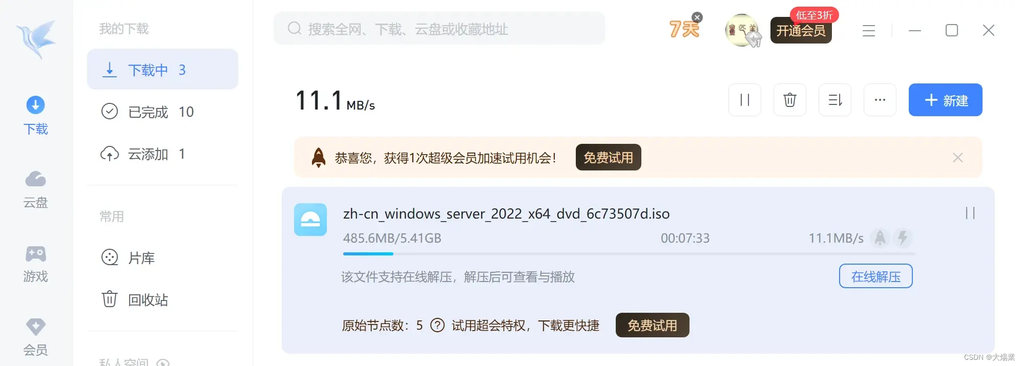The width and height of the screenshot is (1023, 366).
Task: Open the 会员 membership sidebar icon
Action: (x=35, y=337)
